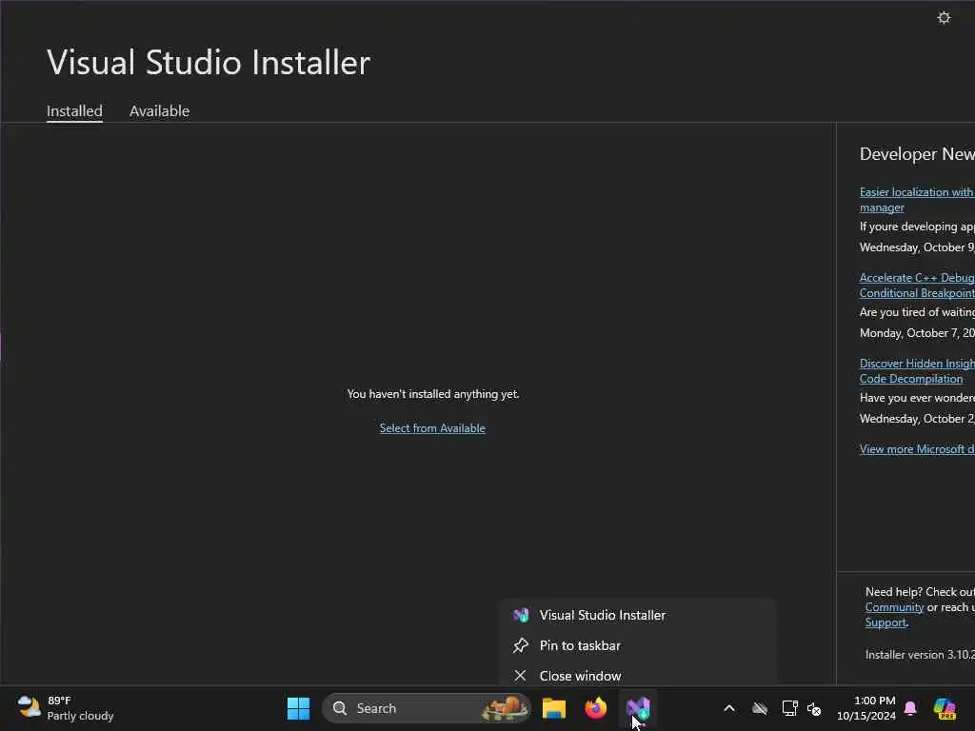This screenshot has width=975, height=731.
Task: Click the X icon beside Close window
Action: [x=521, y=675]
